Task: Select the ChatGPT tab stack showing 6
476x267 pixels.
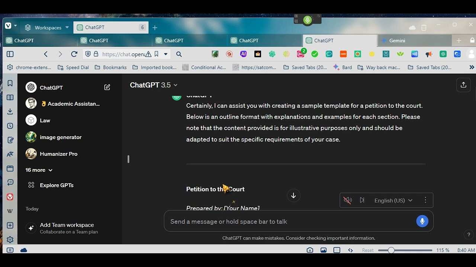Action: point(111,27)
